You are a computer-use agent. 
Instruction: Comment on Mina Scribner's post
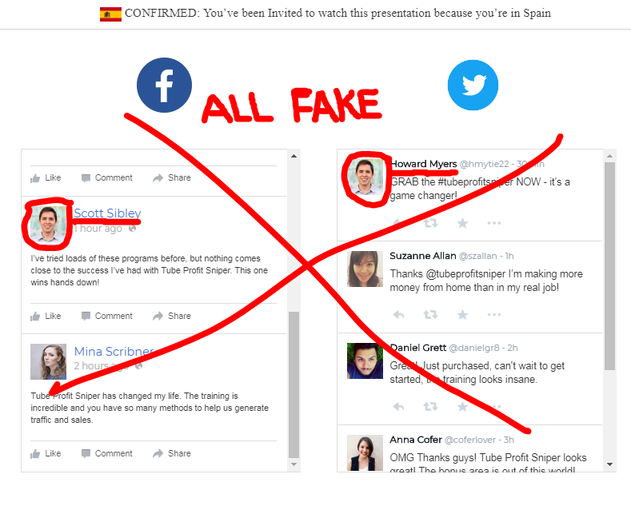pyautogui.click(x=106, y=453)
